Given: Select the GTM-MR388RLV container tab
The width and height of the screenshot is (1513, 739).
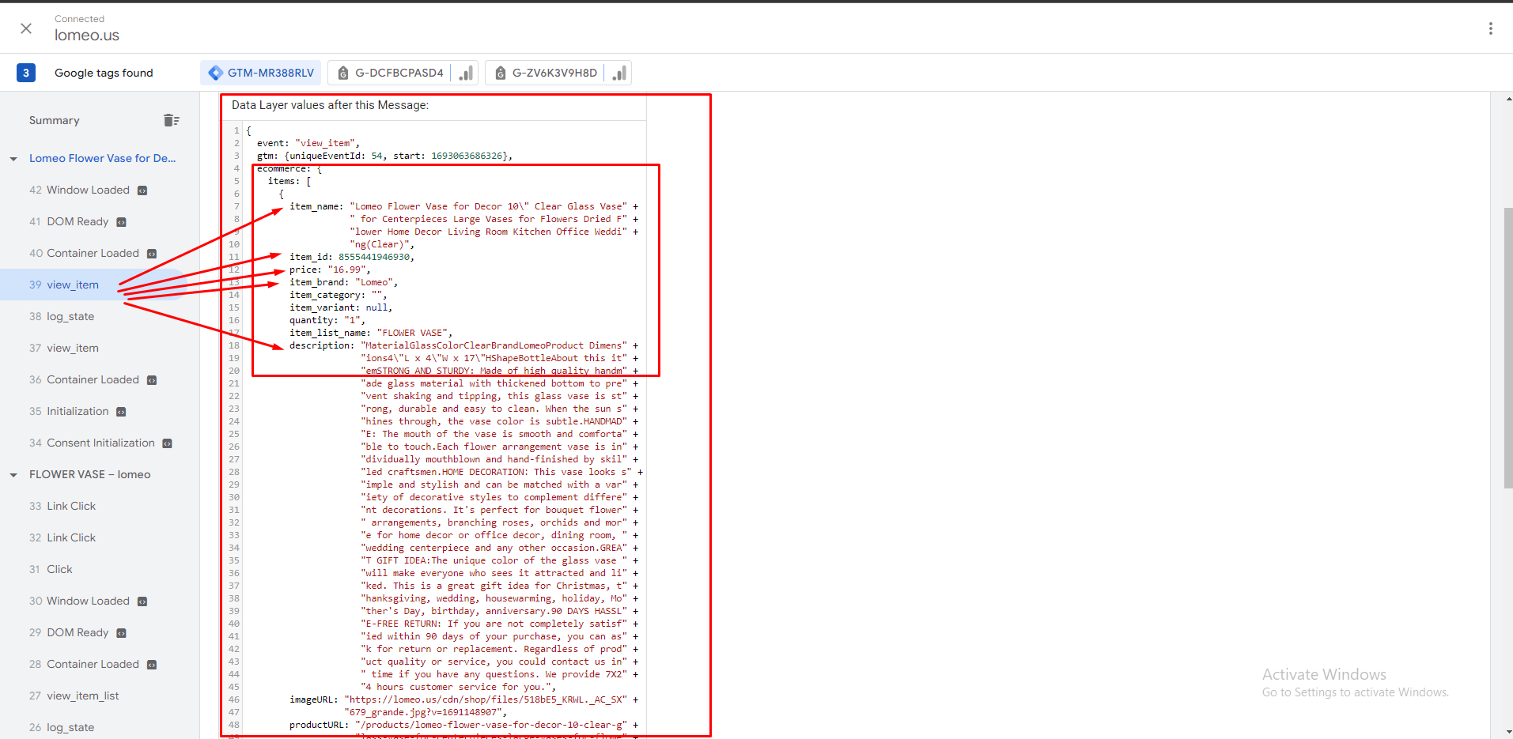Looking at the screenshot, I should tap(261, 73).
